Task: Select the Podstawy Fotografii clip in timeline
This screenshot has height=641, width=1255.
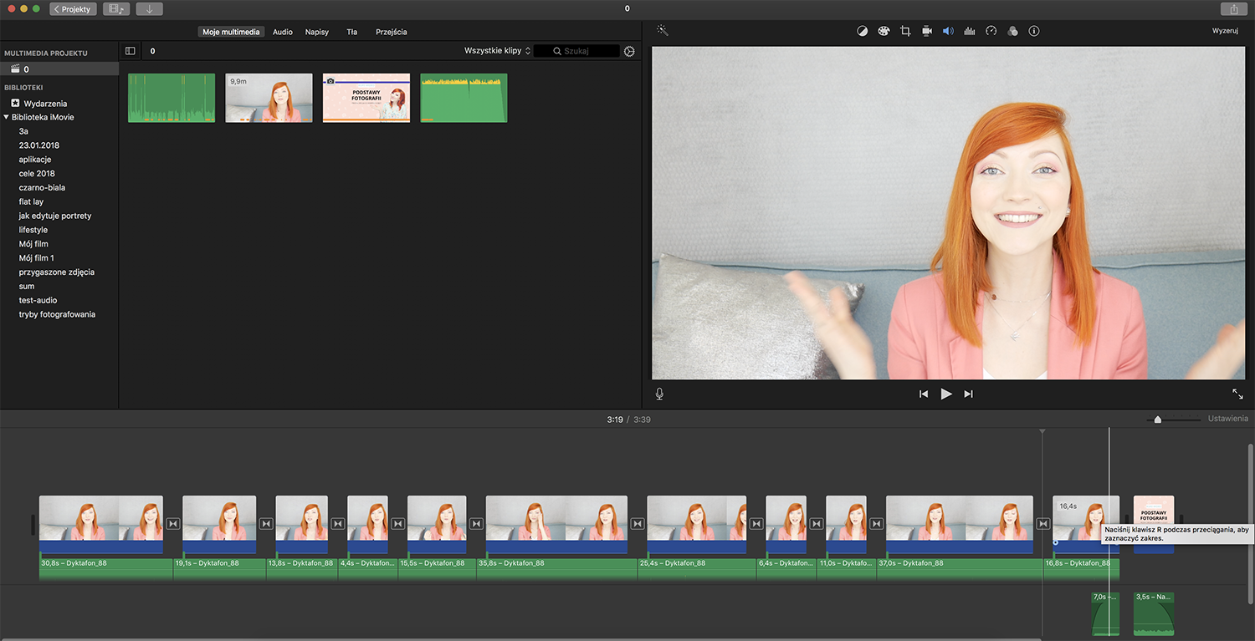Action: [x=1154, y=524]
